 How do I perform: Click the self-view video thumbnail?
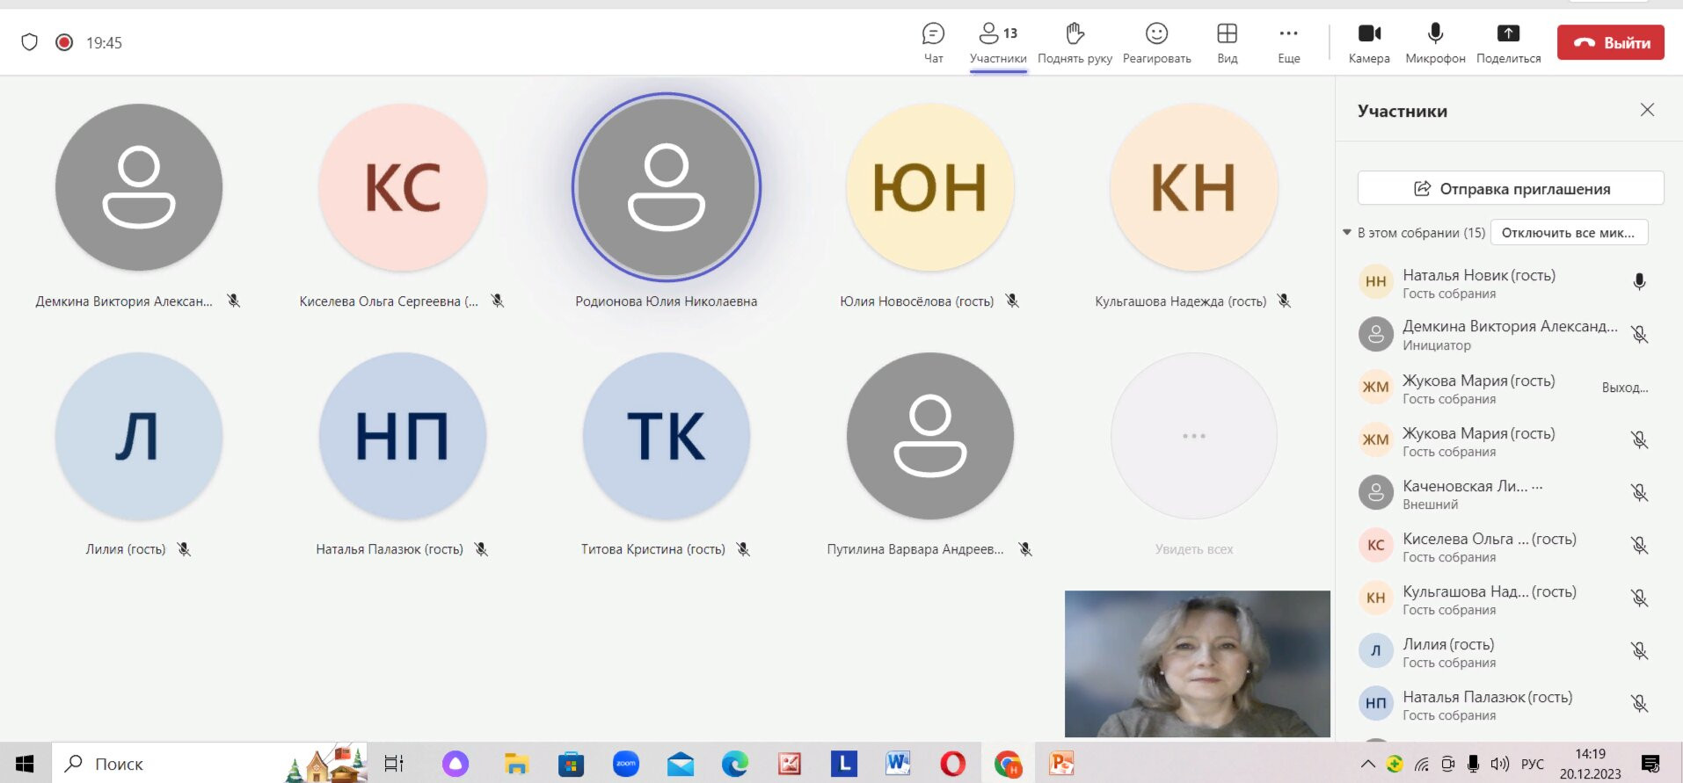click(1197, 663)
